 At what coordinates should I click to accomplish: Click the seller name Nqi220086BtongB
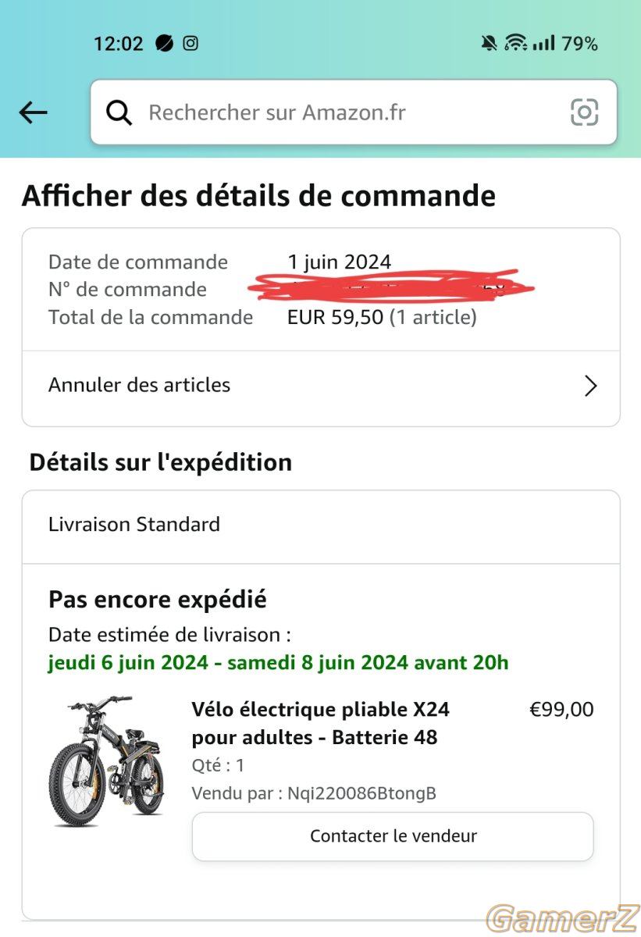(361, 793)
